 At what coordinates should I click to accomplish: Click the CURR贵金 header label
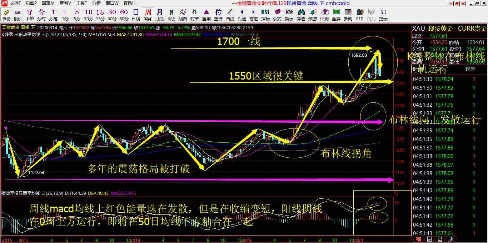pos(472,29)
